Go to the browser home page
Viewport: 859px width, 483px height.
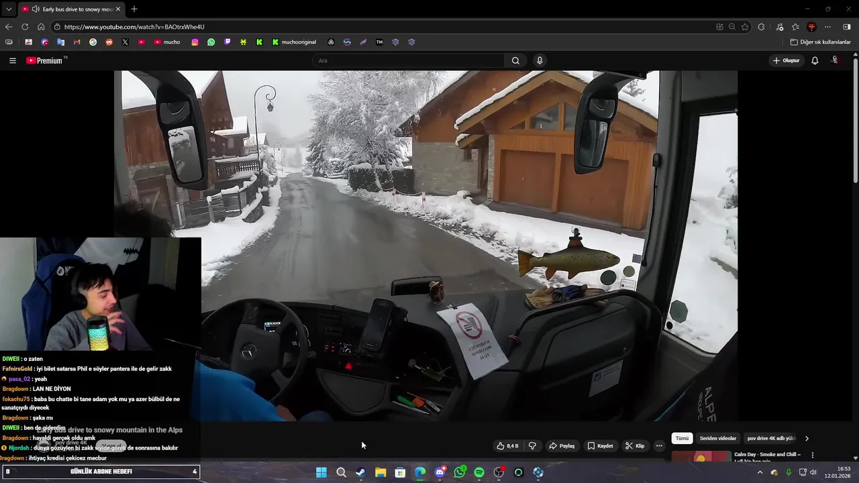tap(41, 27)
